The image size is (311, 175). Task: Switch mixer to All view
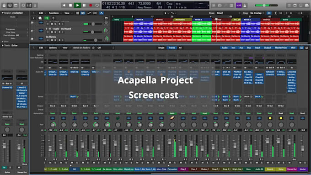[180, 48]
